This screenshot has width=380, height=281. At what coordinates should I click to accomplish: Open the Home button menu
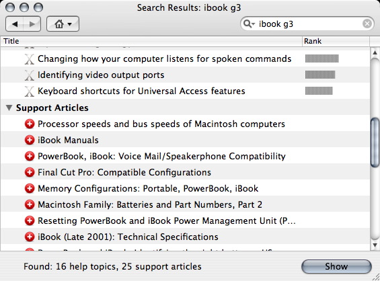pyautogui.click(x=63, y=24)
